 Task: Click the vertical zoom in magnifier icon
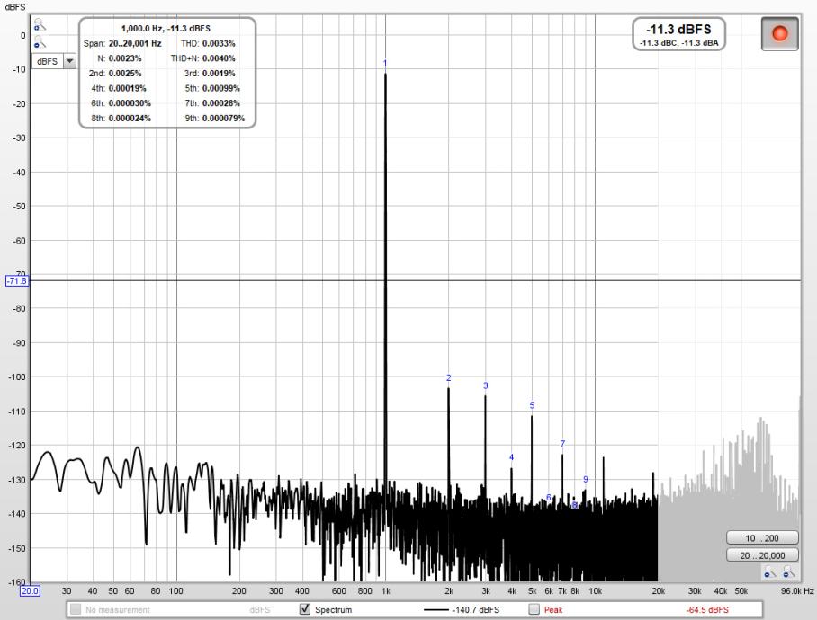(39, 28)
